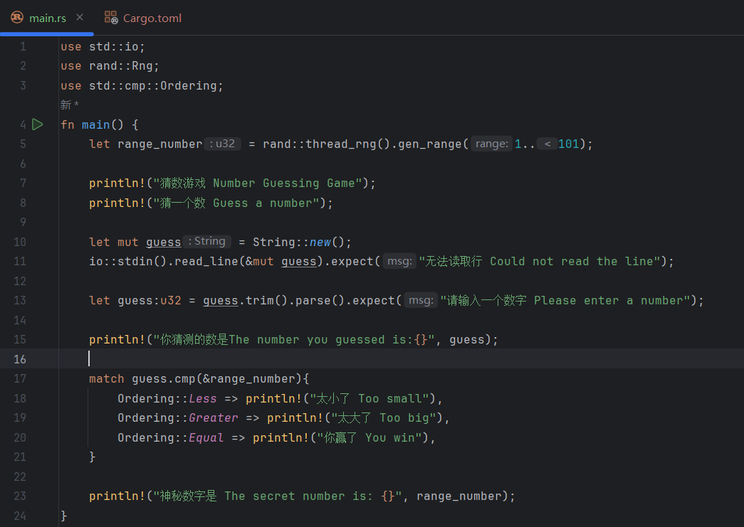Run main function via green gutter arrow
Viewport: 744px width, 527px height.
[x=38, y=124]
